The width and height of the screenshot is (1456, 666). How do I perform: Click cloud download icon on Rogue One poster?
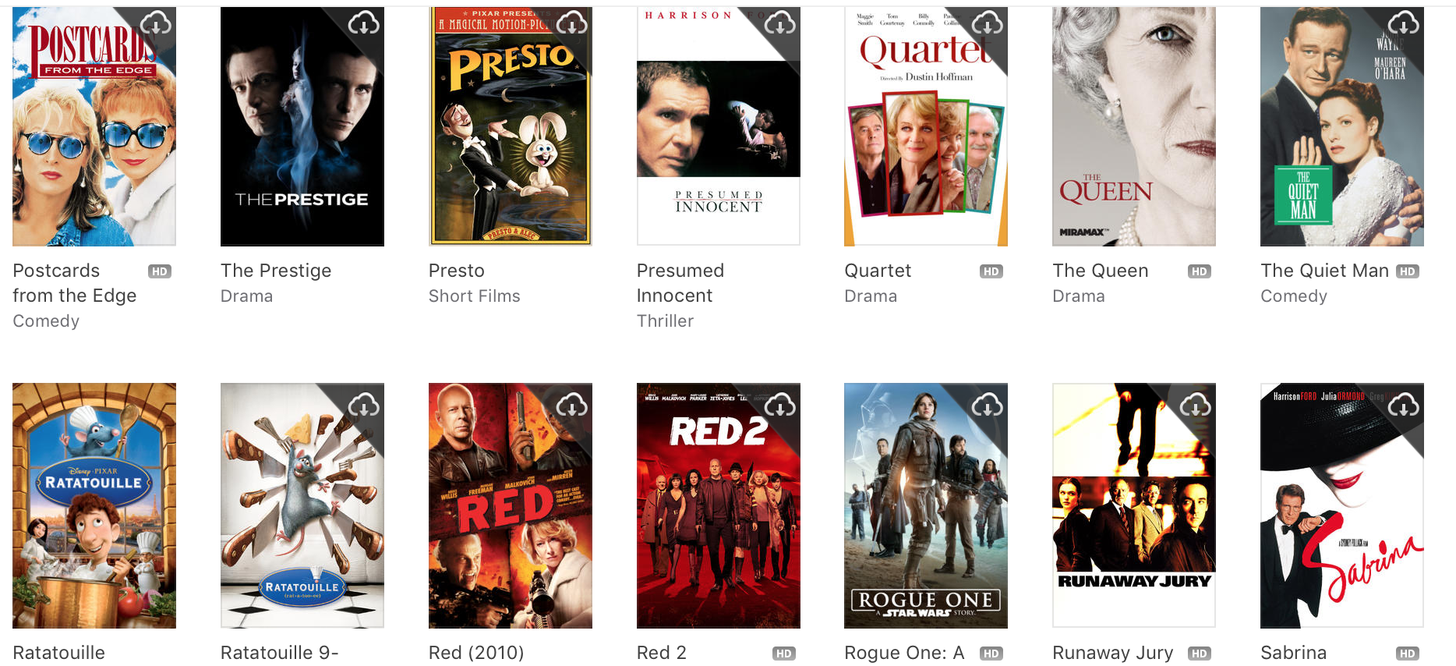(x=988, y=406)
